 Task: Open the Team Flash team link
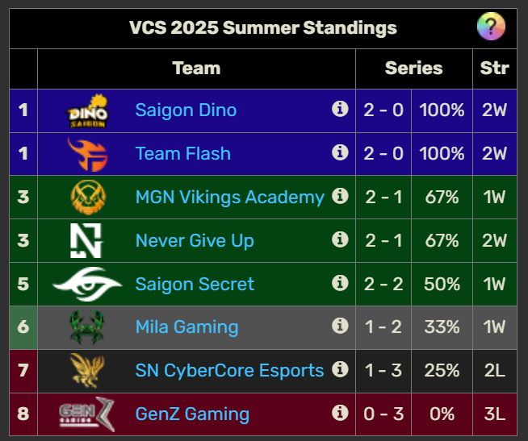tap(182, 153)
